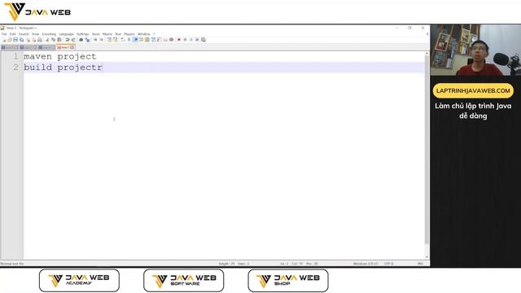Click the Run macro multiple times icon
The width and height of the screenshot is (521, 293).
click(197, 40)
